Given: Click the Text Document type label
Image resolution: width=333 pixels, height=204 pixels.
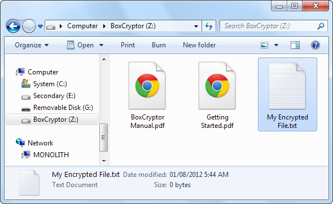Looking at the screenshot, I should click(x=75, y=185).
